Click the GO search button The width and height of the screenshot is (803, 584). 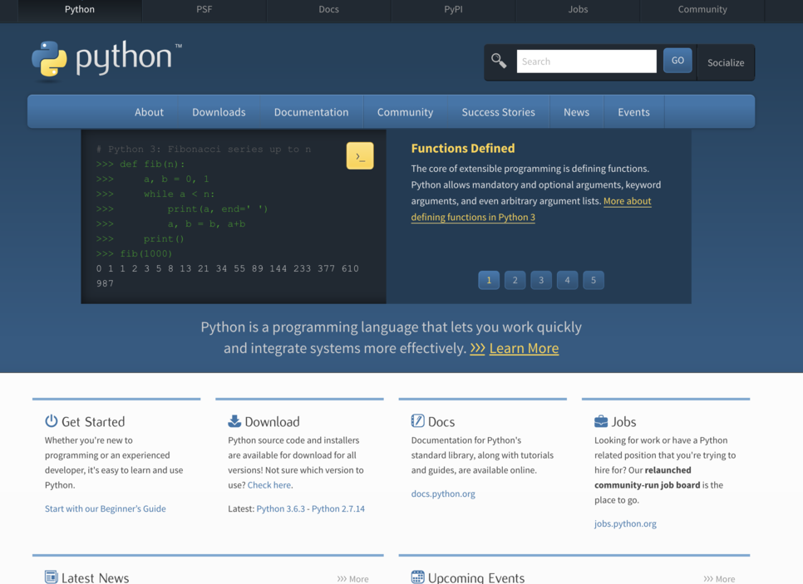[677, 61]
